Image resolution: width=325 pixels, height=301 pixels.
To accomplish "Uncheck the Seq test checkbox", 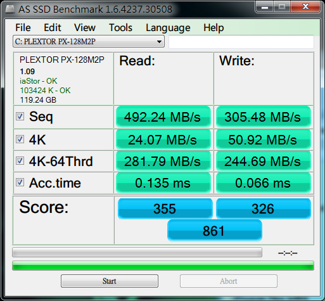I will click(x=20, y=117).
